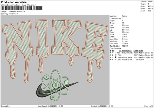Select the atom and swoosh emblem in the preview
Image resolution: width=154 pixels, height=108 pixels.
[x=57, y=85]
